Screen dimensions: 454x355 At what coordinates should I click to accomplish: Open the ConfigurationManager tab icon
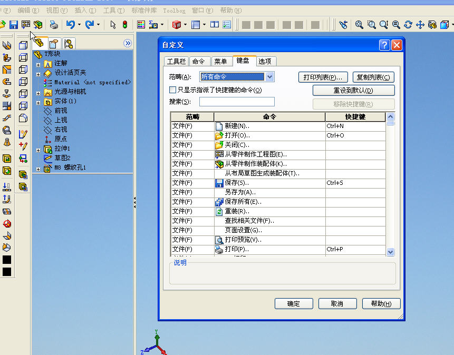coord(69,44)
